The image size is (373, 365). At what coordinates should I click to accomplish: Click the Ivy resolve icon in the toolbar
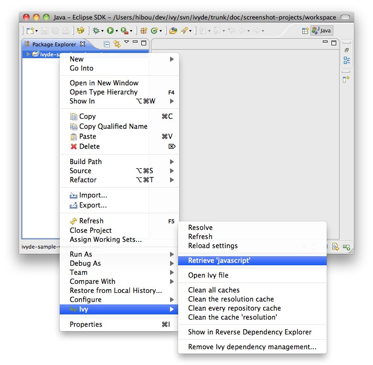click(x=80, y=31)
